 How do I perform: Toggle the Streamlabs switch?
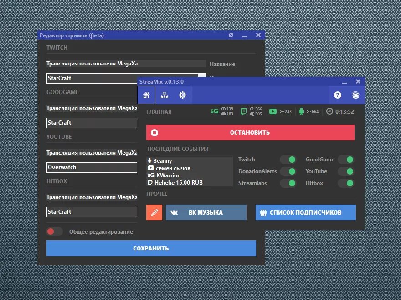tap(288, 183)
